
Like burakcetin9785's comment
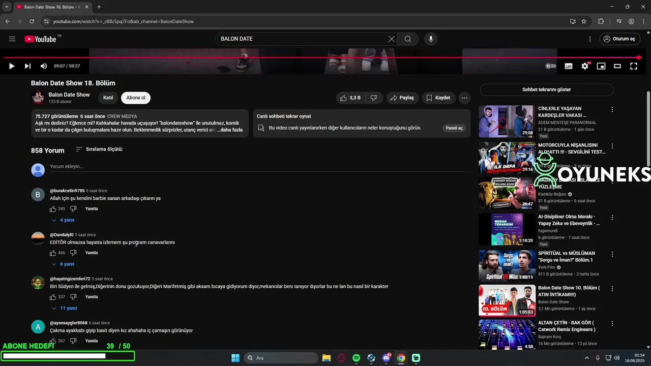53,209
